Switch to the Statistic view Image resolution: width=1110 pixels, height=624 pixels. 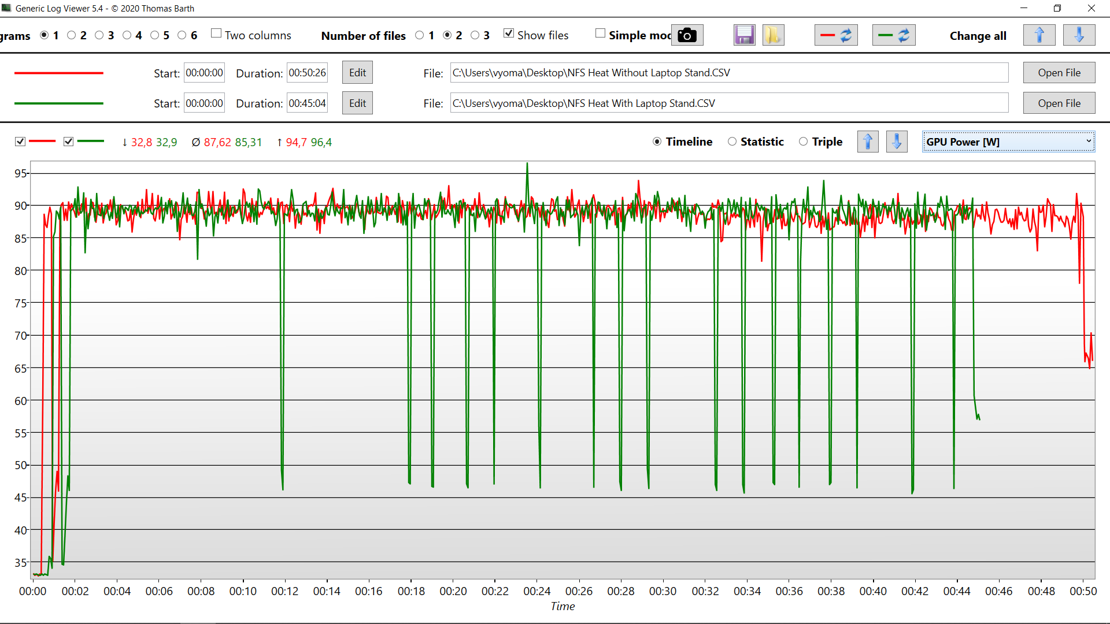pyautogui.click(x=732, y=142)
